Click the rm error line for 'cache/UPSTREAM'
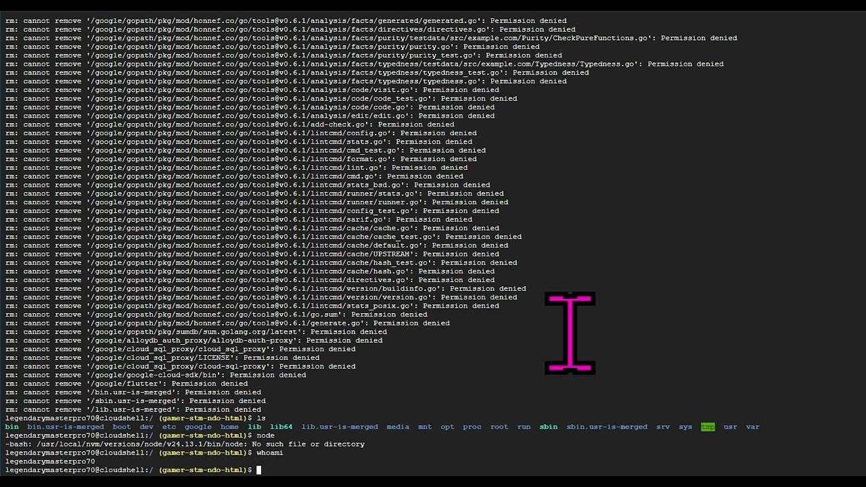866x487 pixels. (x=252, y=254)
